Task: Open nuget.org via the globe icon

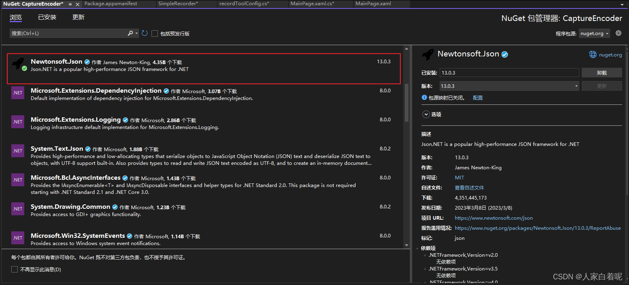Action: pyautogui.click(x=593, y=54)
